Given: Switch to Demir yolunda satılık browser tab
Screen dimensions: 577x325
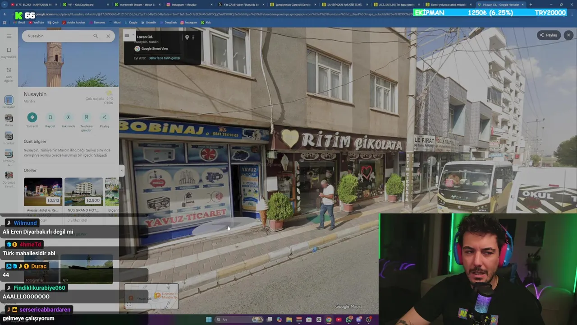Looking at the screenshot, I should (449, 5).
